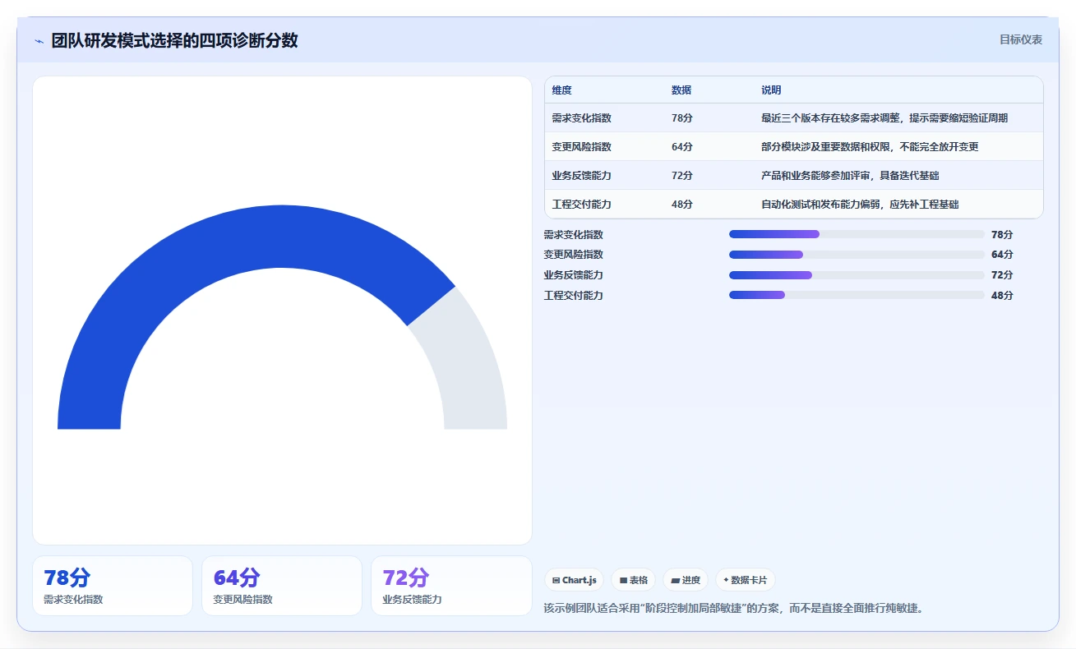1076x649 pixels.
Task: Click the note starting 部分模块涉及重要数据和权限
Action: tap(870, 147)
